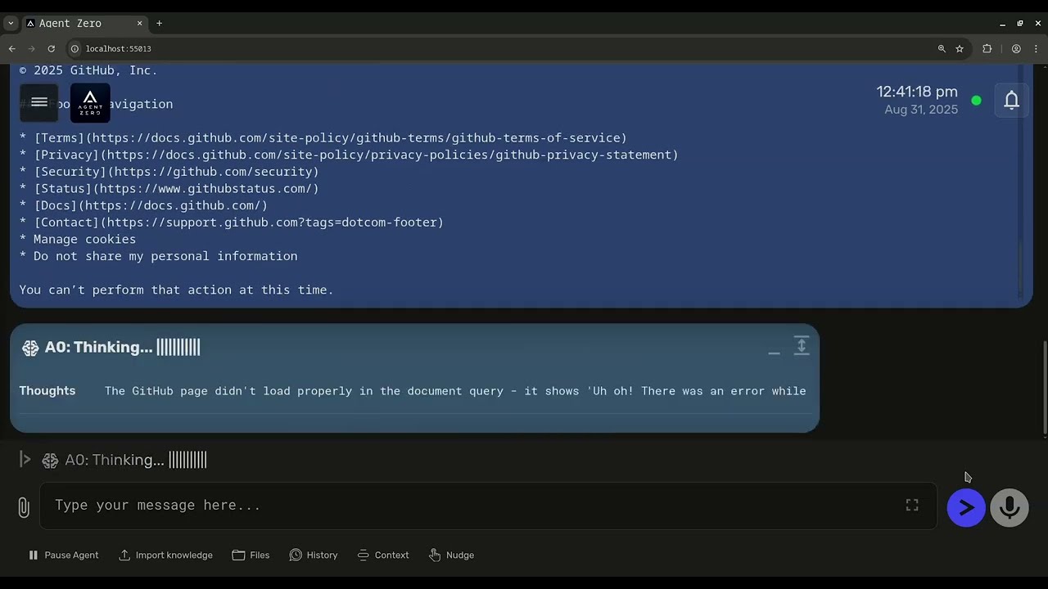This screenshot has width=1048, height=589.
Task: Activate the microphone voice input
Action: tap(1009, 507)
